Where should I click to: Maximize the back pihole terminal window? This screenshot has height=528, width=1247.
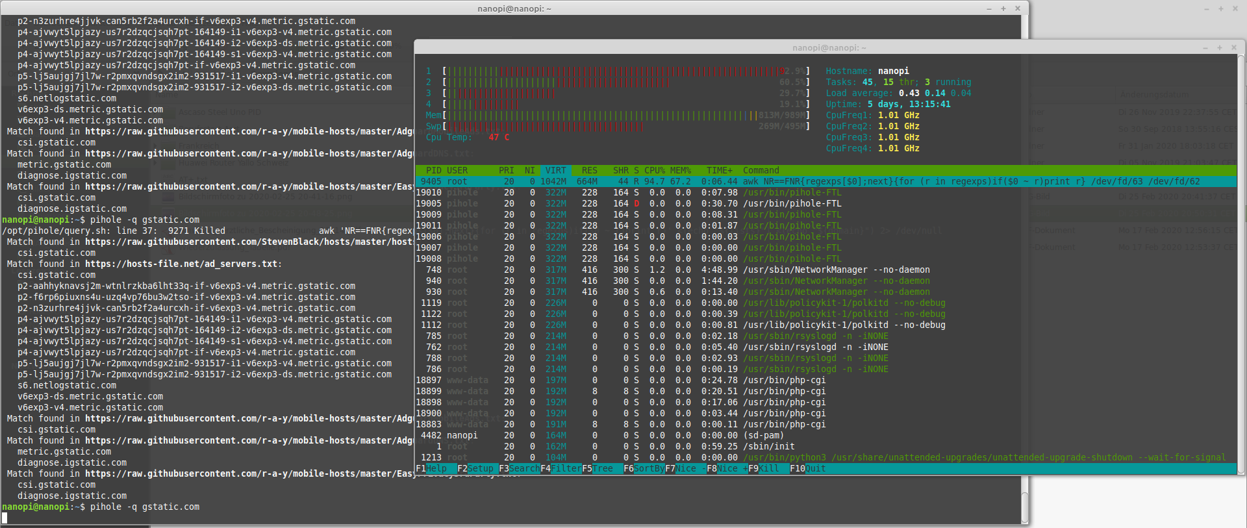[x=1003, y=8]
